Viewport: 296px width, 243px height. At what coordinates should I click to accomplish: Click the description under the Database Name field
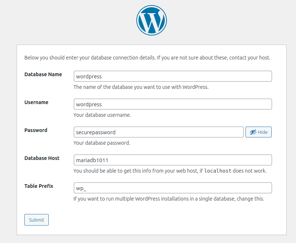[141, 87]
